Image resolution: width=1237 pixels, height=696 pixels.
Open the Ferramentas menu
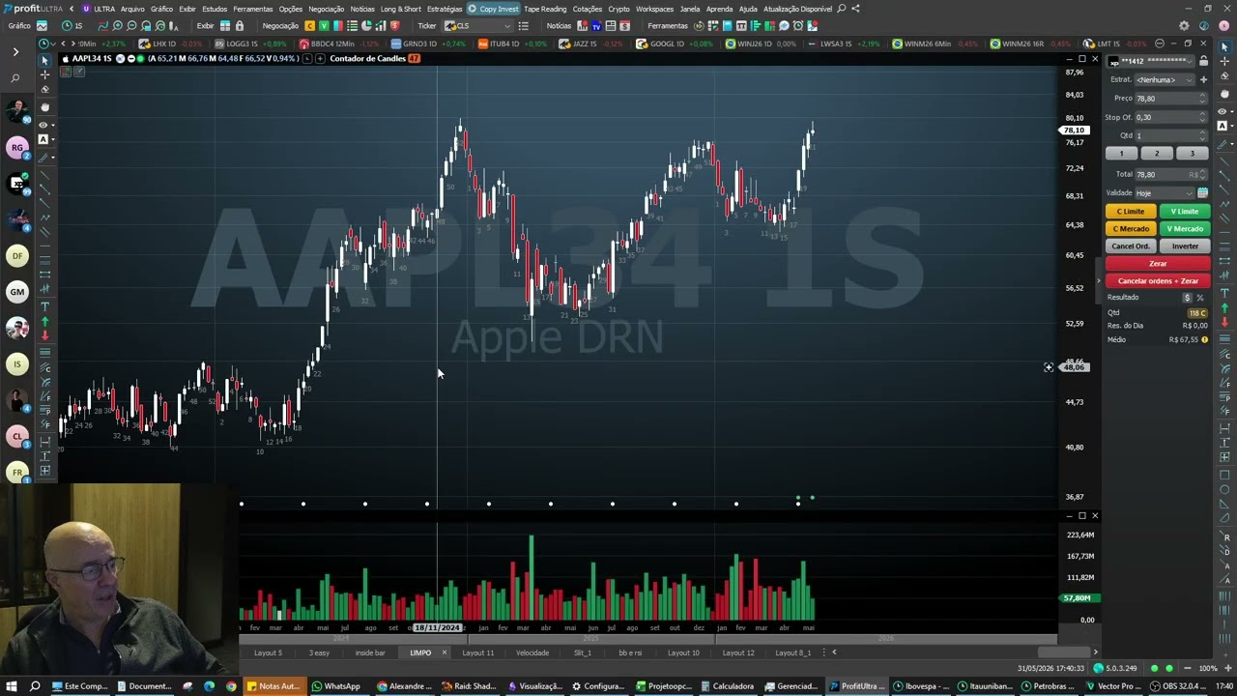point(252,9)
